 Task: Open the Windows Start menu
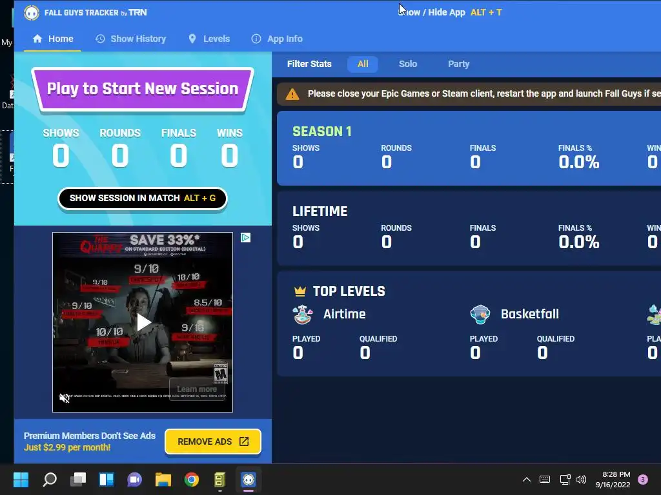21,480
